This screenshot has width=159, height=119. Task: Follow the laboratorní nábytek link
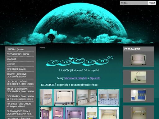pyautogui.click(x=75, y=78)
